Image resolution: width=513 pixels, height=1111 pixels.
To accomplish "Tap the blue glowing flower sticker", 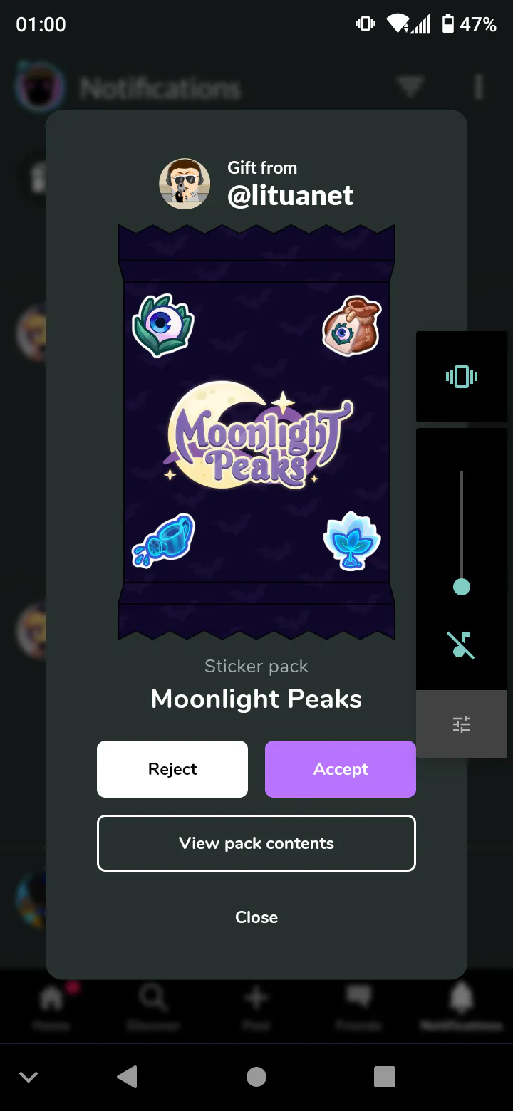I will coord(352,541).
